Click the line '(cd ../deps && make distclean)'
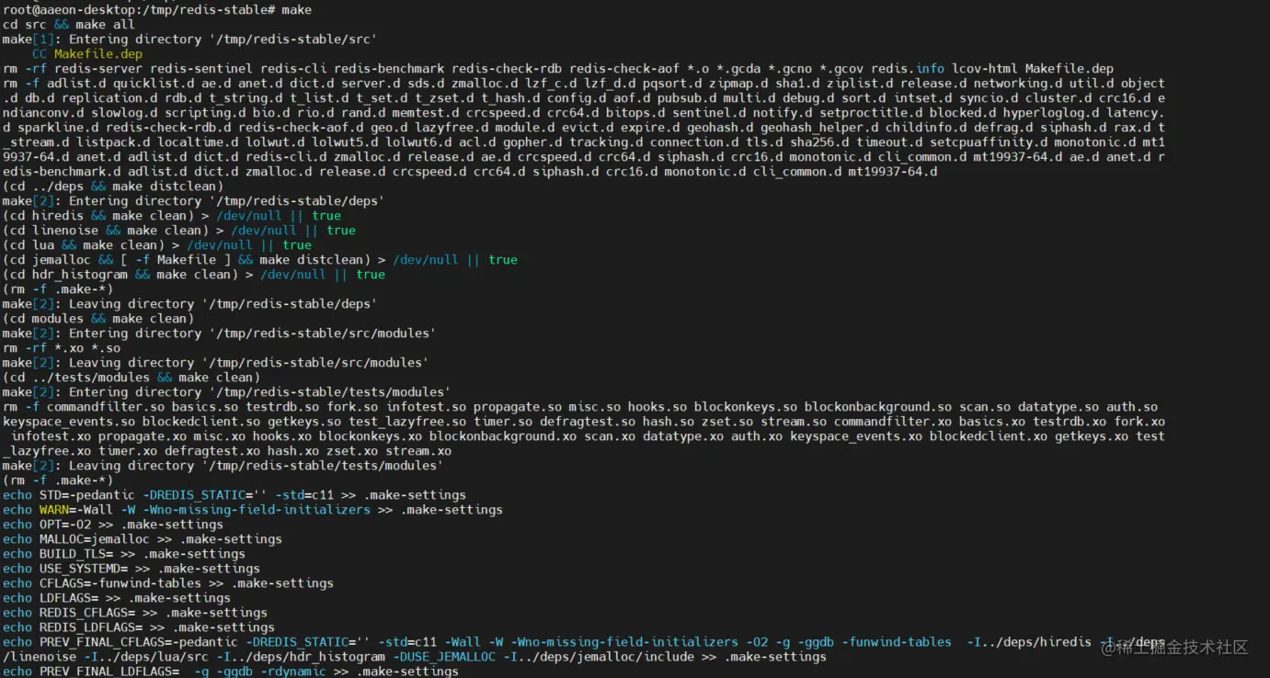Viewport: 1270px width, 678px height. coord(112,186)
